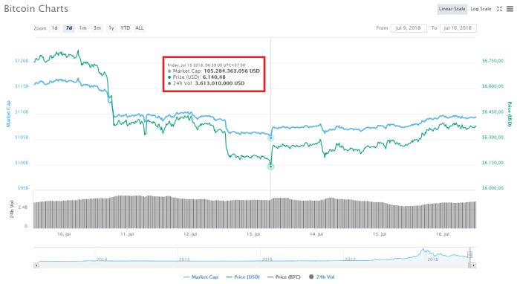Set zoom to 7d
Viewport: 517px width, 284px height.
tap(68, 28)
